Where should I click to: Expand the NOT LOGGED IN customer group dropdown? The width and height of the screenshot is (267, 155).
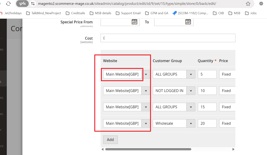(174, 91)
